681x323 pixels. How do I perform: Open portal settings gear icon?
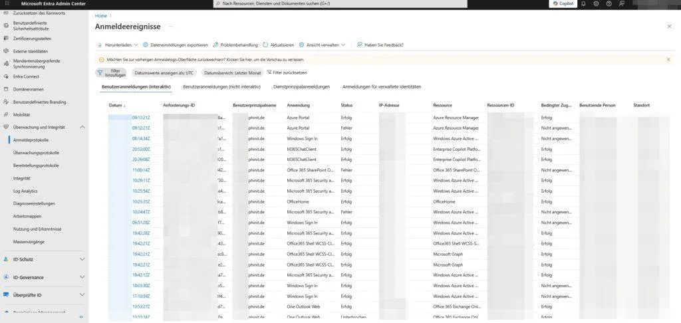[596, 3]
